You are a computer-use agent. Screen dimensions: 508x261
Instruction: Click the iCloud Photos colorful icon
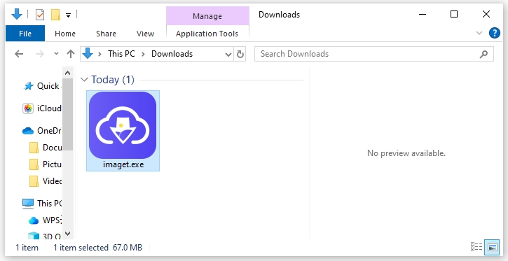coord(28,108)
